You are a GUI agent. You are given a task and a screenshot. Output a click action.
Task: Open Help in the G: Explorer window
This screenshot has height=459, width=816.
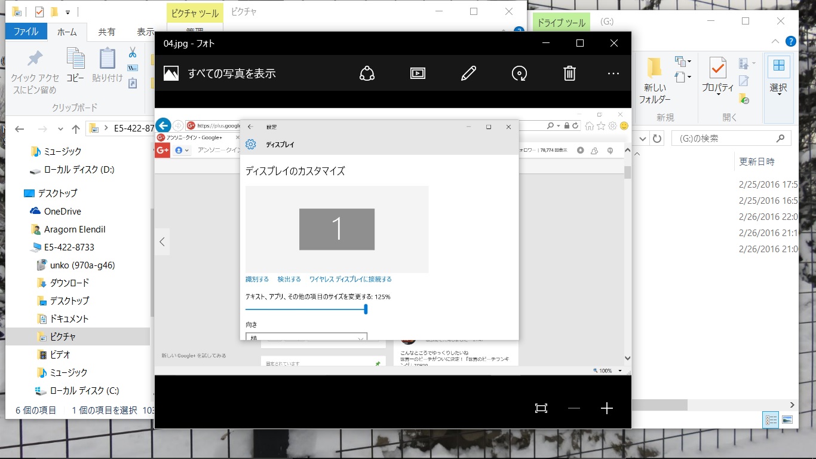[x=791, y=41]
